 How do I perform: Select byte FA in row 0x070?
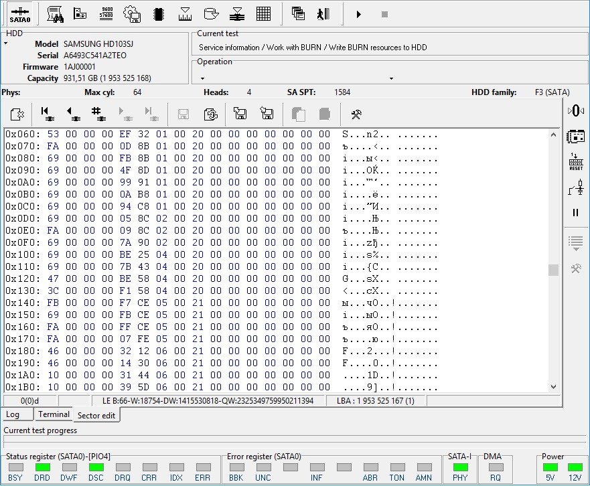click(x=53, y=146)
